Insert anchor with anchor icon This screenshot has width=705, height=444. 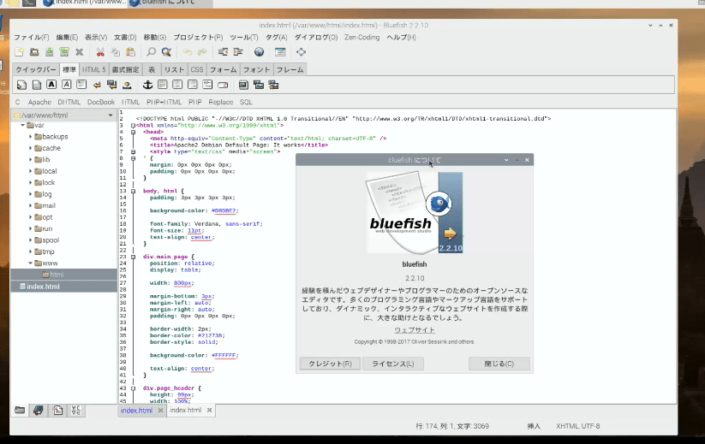tap(147, 85)
